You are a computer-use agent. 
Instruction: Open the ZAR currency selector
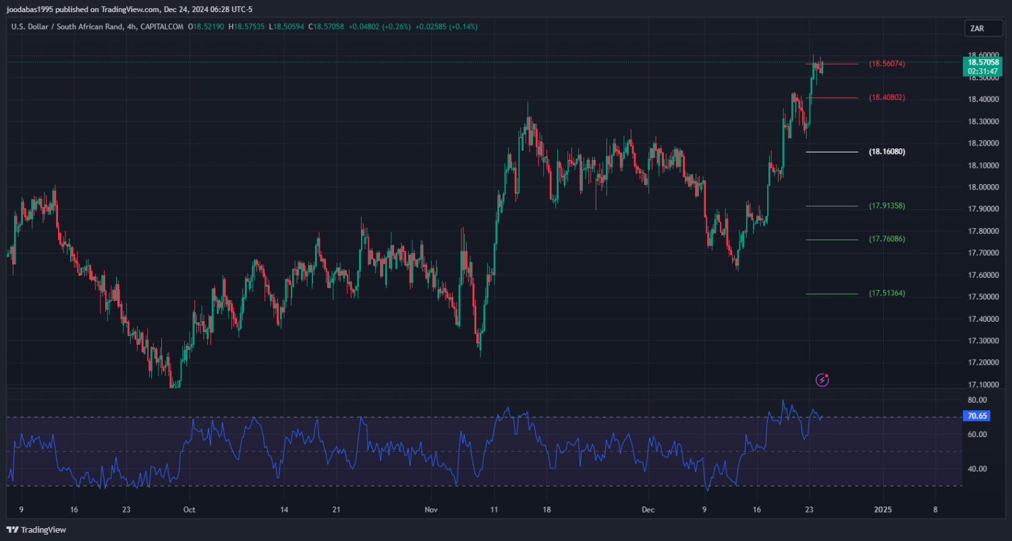[977, 28]
